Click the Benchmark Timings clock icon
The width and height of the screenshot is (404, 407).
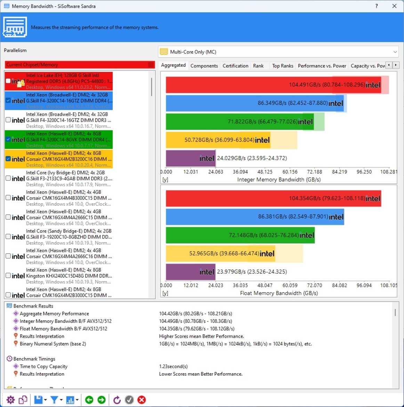pos(9,359)
